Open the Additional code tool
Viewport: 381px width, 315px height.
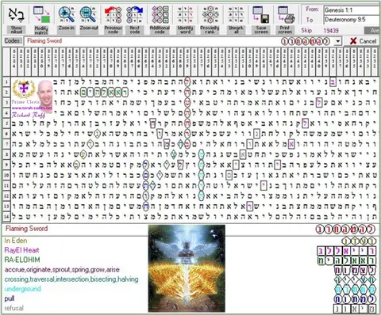160,15
